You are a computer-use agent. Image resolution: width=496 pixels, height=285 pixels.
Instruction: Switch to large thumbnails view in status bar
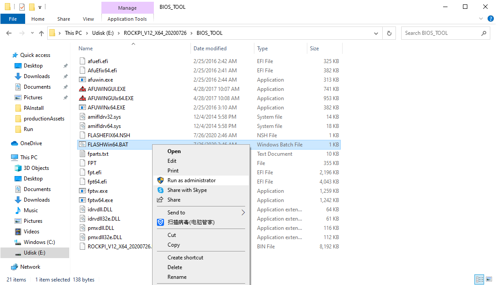coord(489,279)
